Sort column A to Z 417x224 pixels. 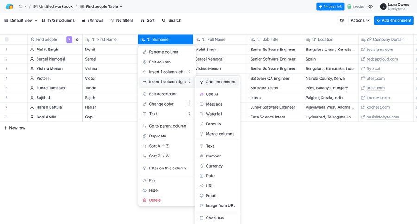167,146
